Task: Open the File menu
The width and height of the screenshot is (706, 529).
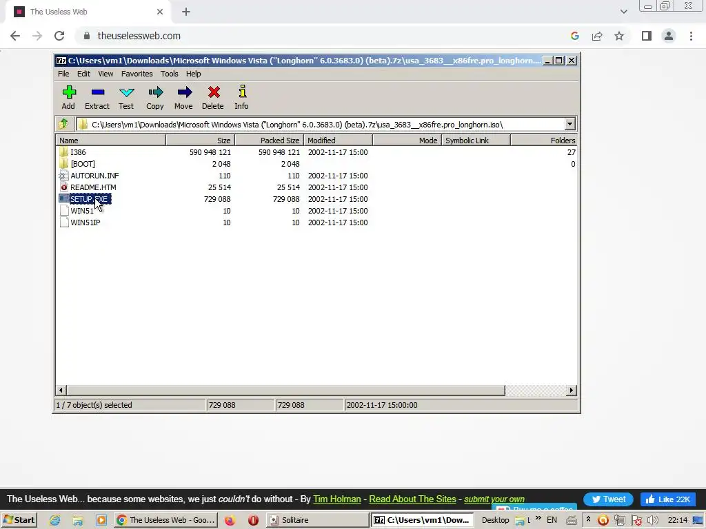Action: pos(63,74)
